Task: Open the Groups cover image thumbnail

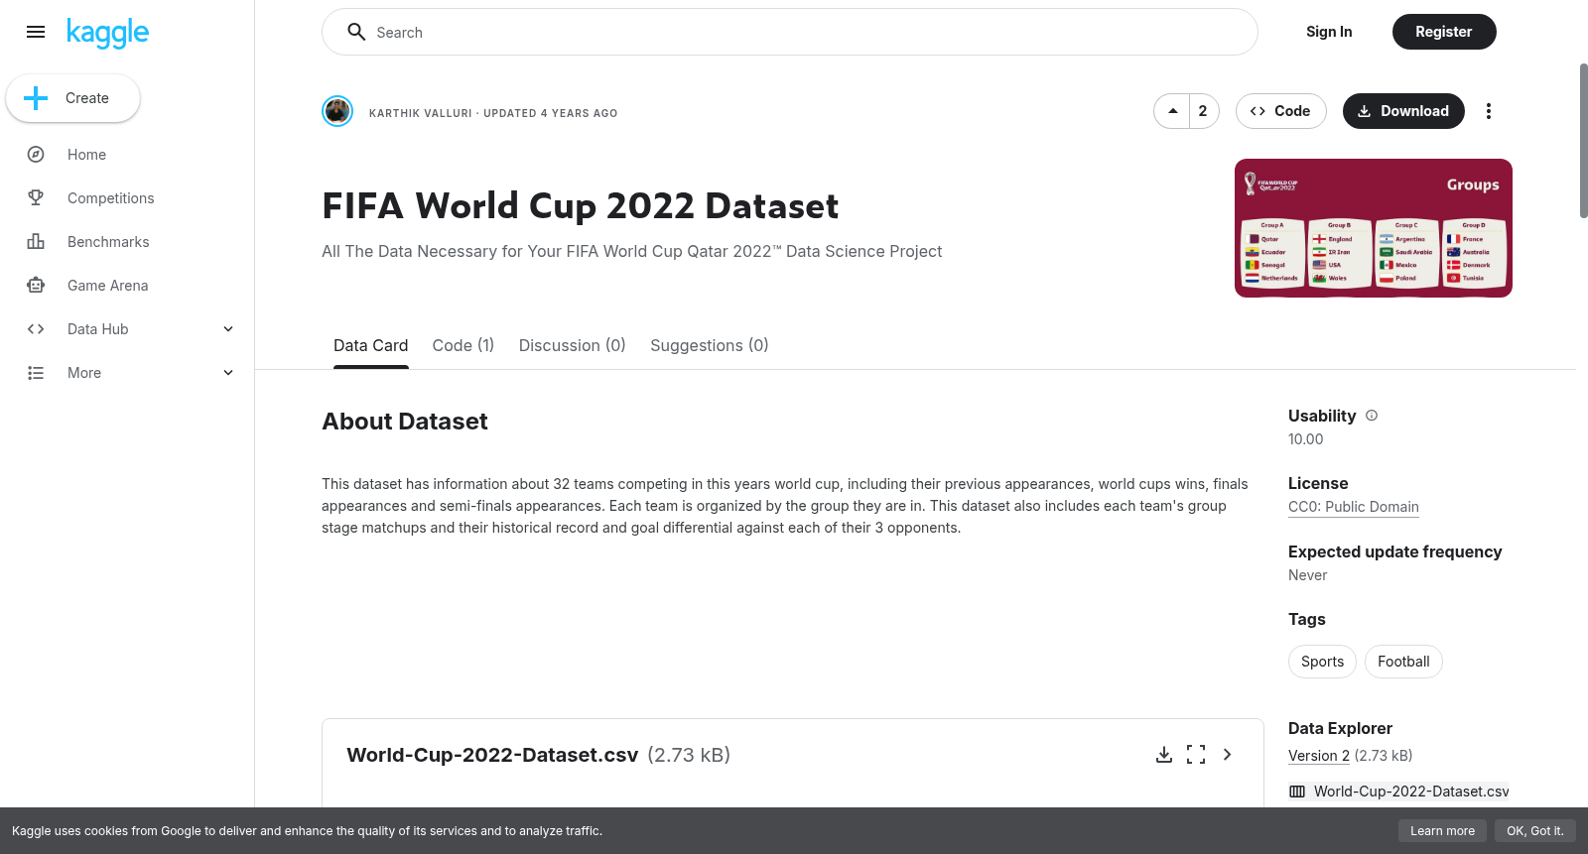Action: [x=1374, y=228]
